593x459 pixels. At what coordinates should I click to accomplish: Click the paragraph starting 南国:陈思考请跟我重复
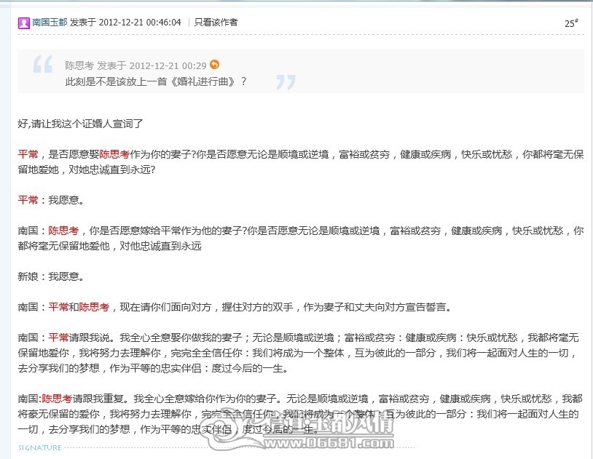(x=299, y=414)
